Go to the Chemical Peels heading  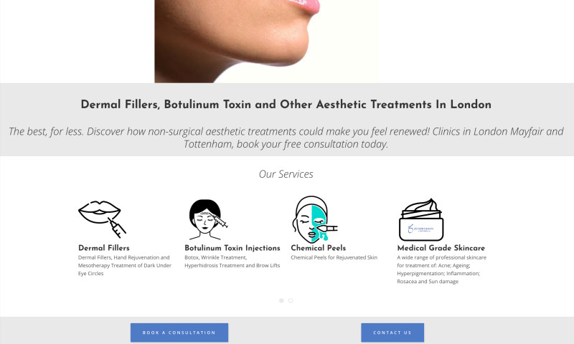tap(318, 248)
